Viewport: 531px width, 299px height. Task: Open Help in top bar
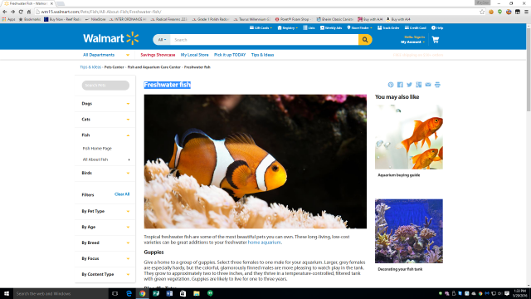[x=437, y=27]
